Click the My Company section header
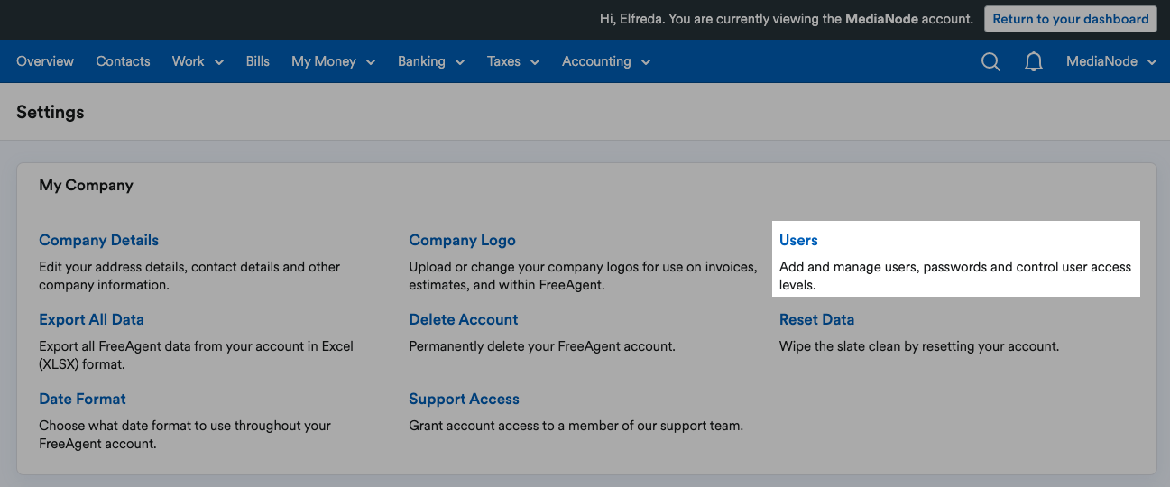The width and height of the screenshot is (1170, 487). tap(86, 185)
